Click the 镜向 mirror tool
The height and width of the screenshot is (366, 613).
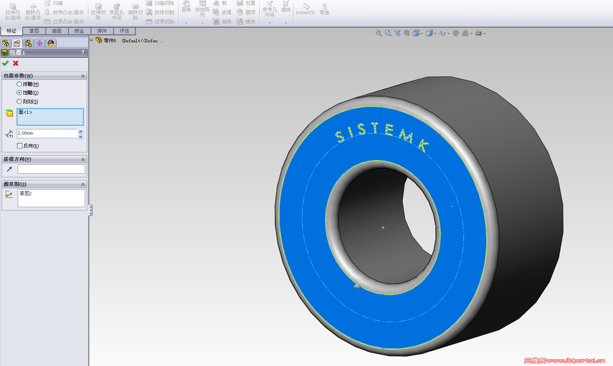(x=246, y=21)
